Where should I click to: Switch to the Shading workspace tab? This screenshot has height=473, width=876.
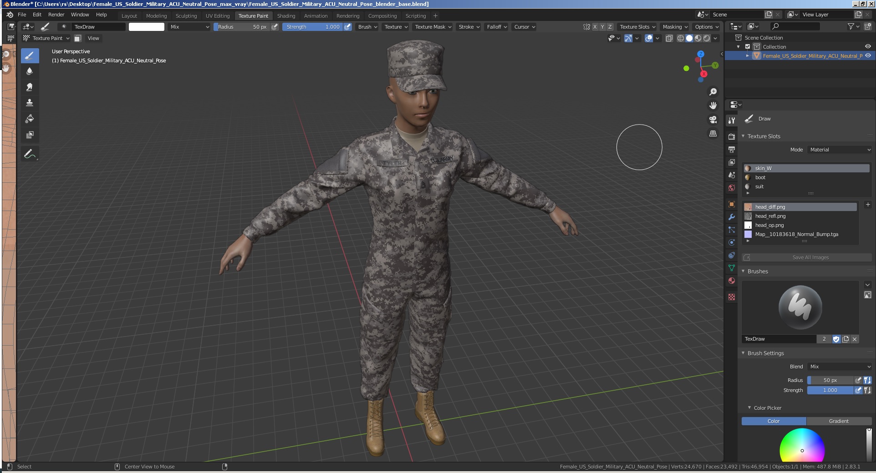point(286,16)
